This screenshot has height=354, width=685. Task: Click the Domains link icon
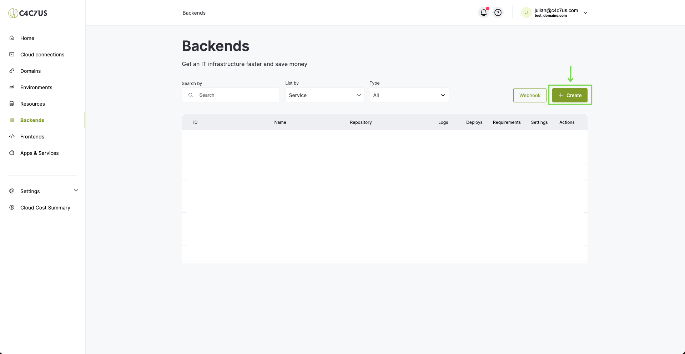tap(12, 71)
